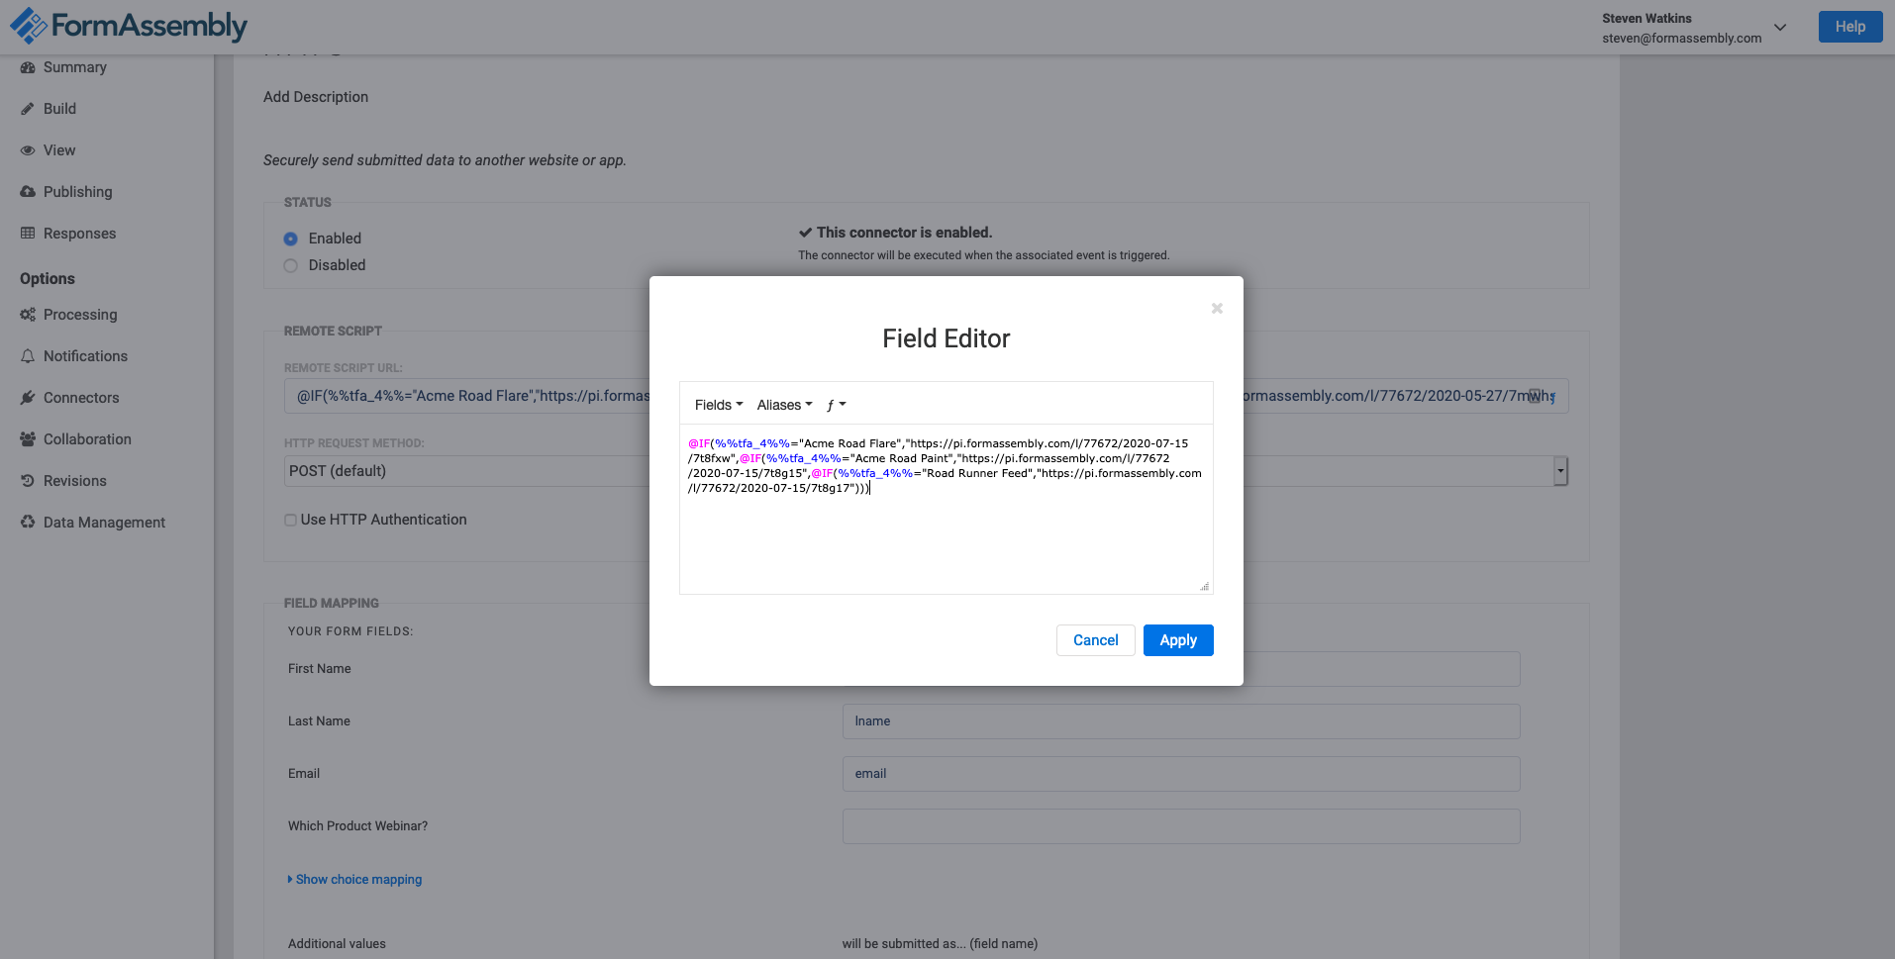Select the Disabled radio button
Viewport: 1895px width, 959px height.
pos(290,265)
